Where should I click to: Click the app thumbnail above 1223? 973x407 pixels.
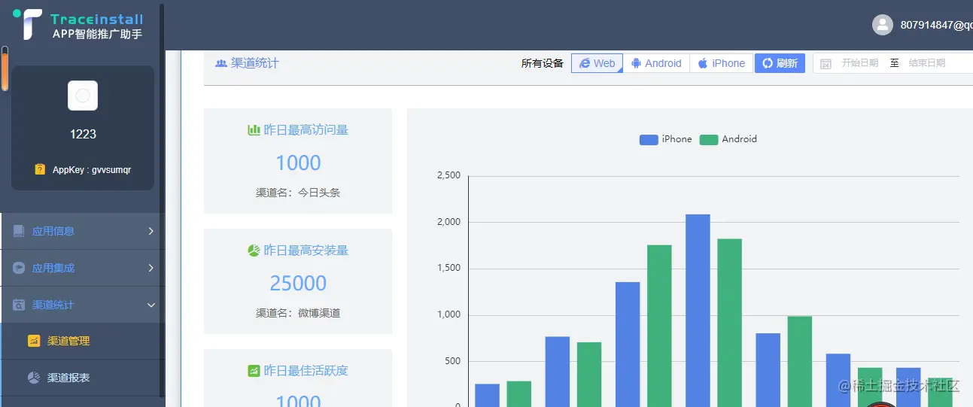pos(83,96)
